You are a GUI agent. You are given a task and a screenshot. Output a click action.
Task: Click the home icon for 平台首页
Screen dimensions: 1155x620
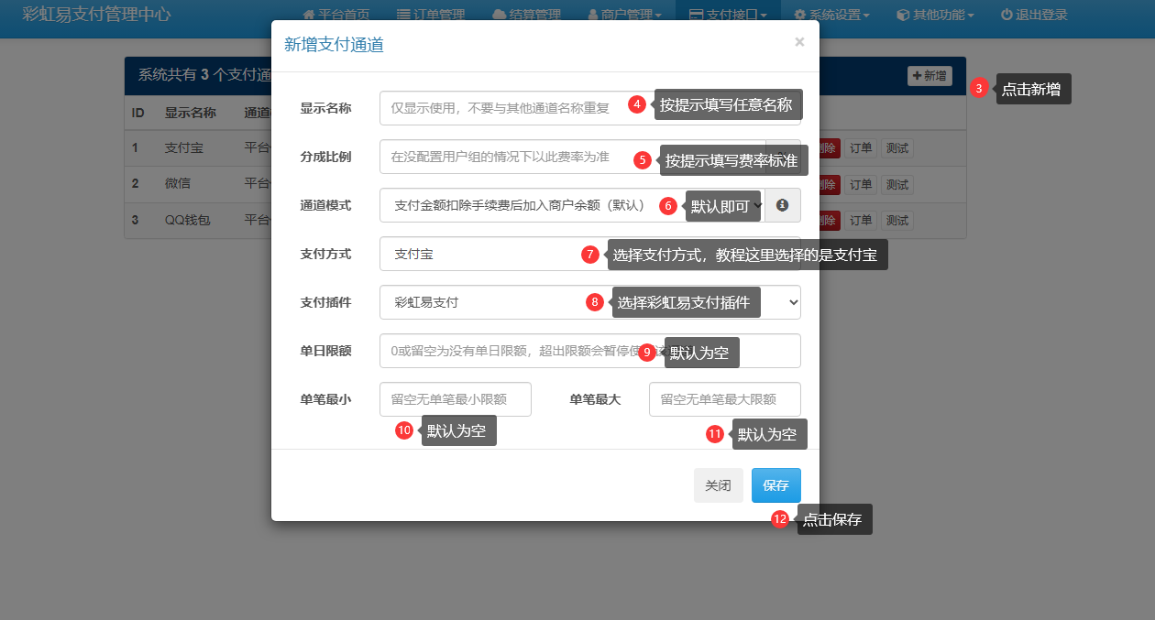tap(309, 15)
